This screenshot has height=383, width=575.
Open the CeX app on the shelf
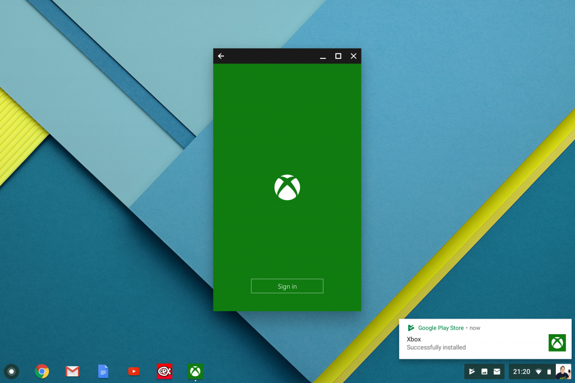click(165, 371)
